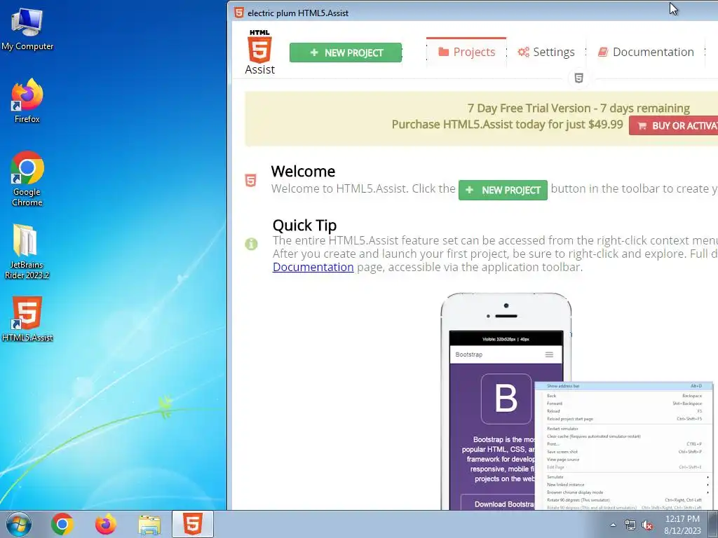Open Google Chrome desktop shortcut

click(x=27, y=179)
